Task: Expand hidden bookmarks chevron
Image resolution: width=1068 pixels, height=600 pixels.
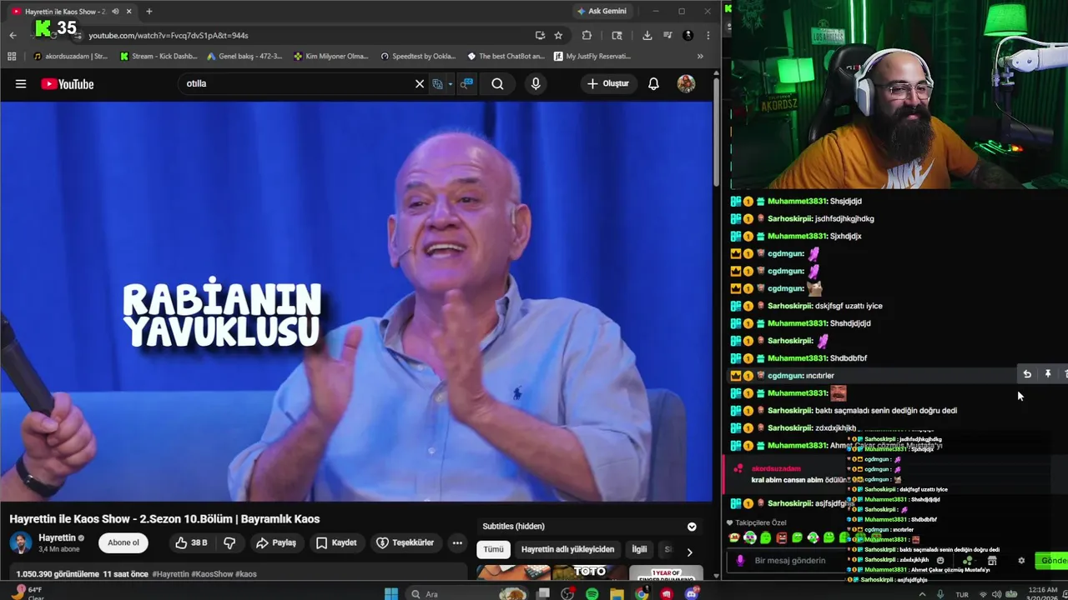Action: point(700,56)
